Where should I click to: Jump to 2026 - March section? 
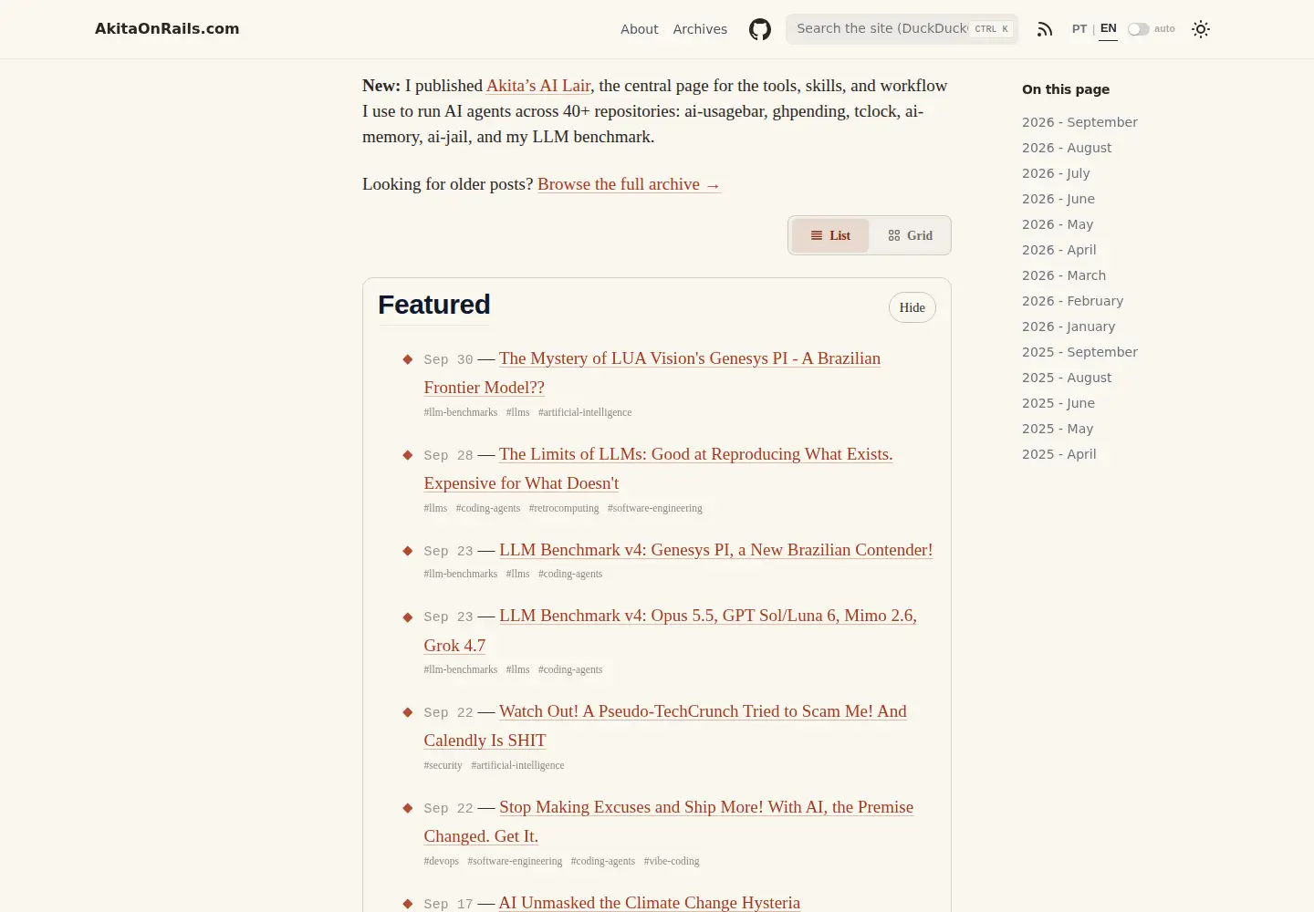1064,275
